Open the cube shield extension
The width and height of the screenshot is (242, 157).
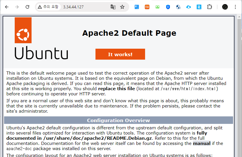pos(178,7)
